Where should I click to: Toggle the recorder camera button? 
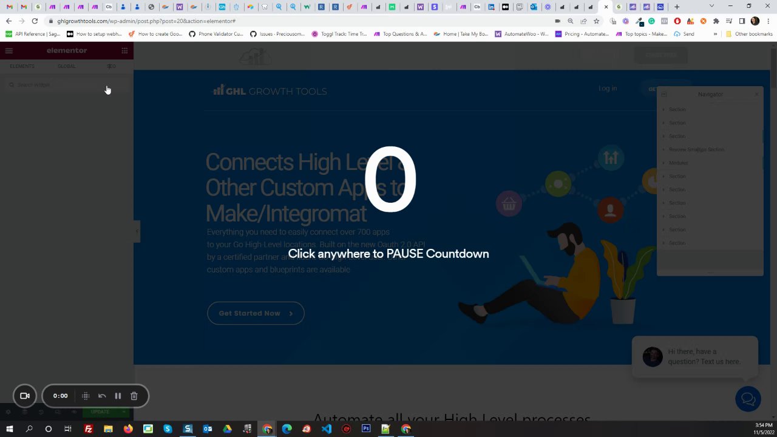[x=25, y=396]
